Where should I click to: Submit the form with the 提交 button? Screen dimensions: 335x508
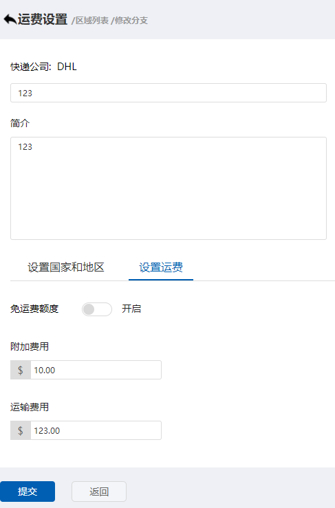pos(28,492)
